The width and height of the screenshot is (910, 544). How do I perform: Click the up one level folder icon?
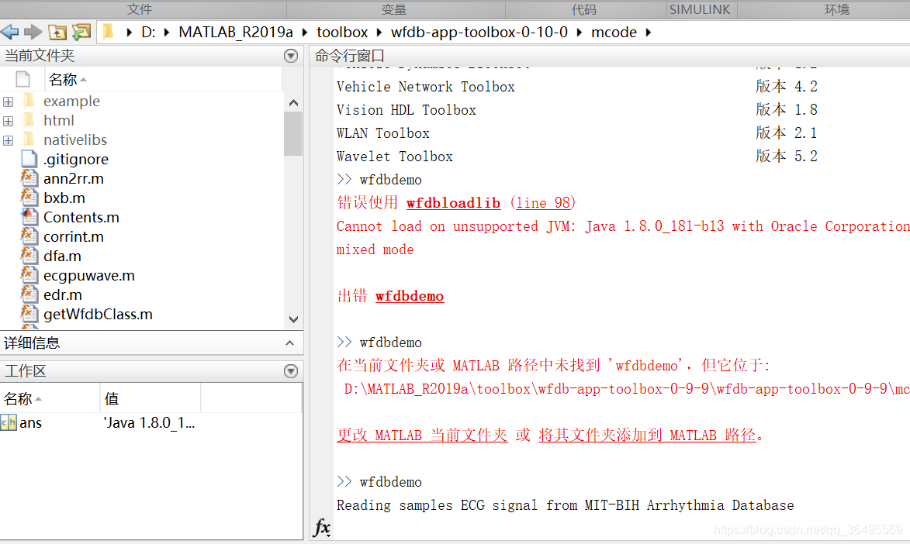click(57, 32)
